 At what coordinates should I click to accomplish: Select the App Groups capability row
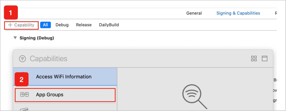[x=65, y=95]
